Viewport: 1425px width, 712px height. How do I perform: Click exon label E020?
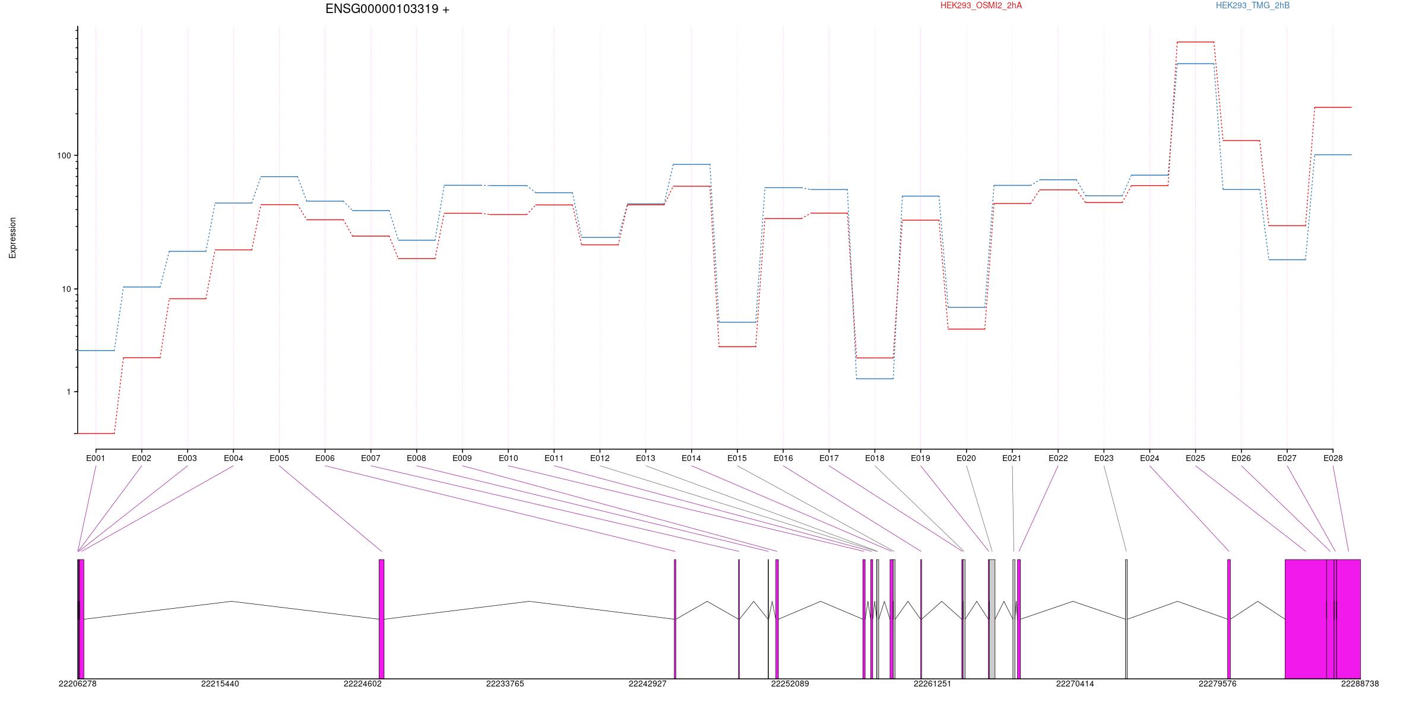pyautogui.click(x=966, y=458)
